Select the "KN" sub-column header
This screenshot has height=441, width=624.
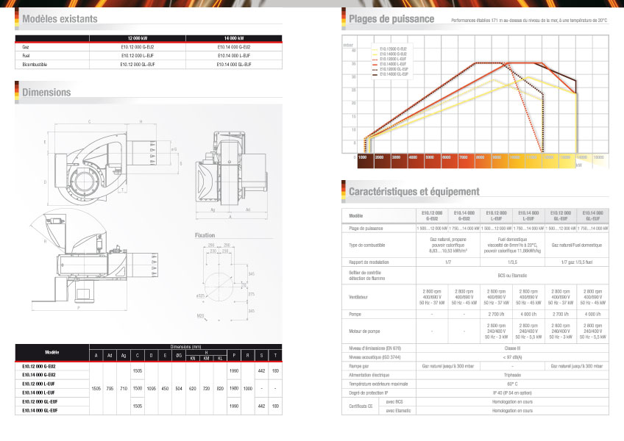tap(193, 358)
